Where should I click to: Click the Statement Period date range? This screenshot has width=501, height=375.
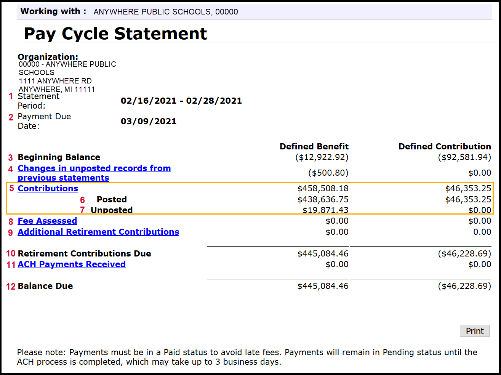[182, 101]
